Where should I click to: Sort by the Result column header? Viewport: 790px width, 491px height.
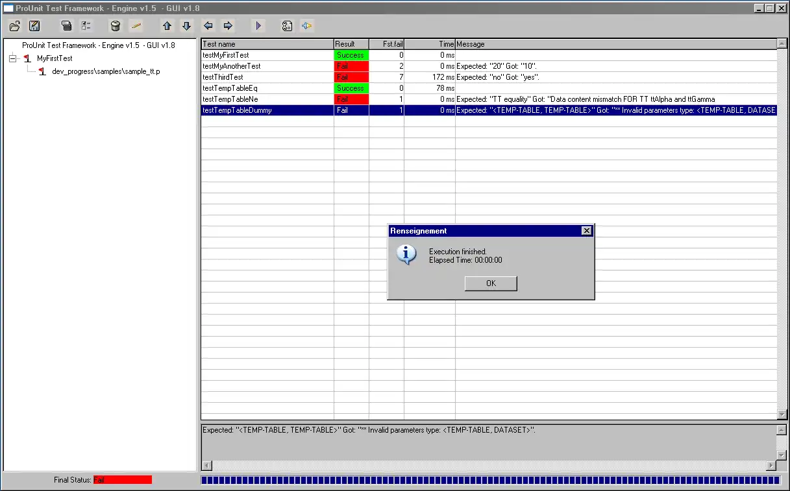(x=351, y=44)
